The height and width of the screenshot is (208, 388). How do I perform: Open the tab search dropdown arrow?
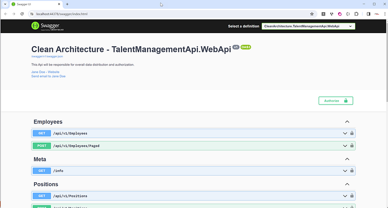[x=5, y=4]
